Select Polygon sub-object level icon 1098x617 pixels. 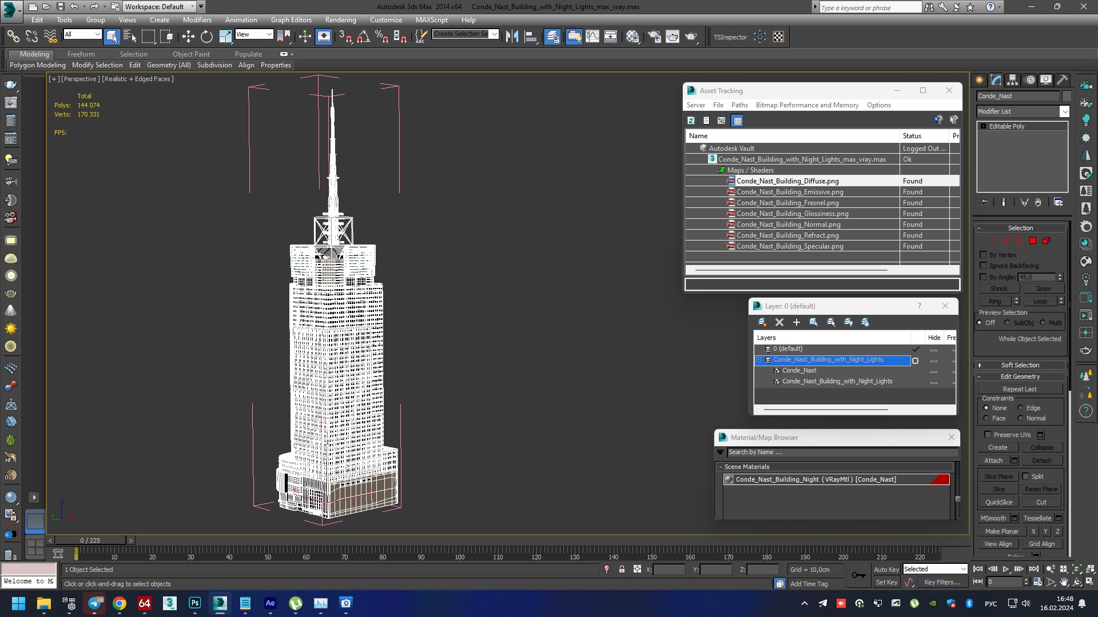tap(1033, 241)
